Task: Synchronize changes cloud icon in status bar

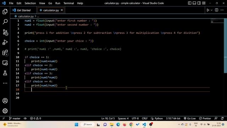Action: (25, 118)
